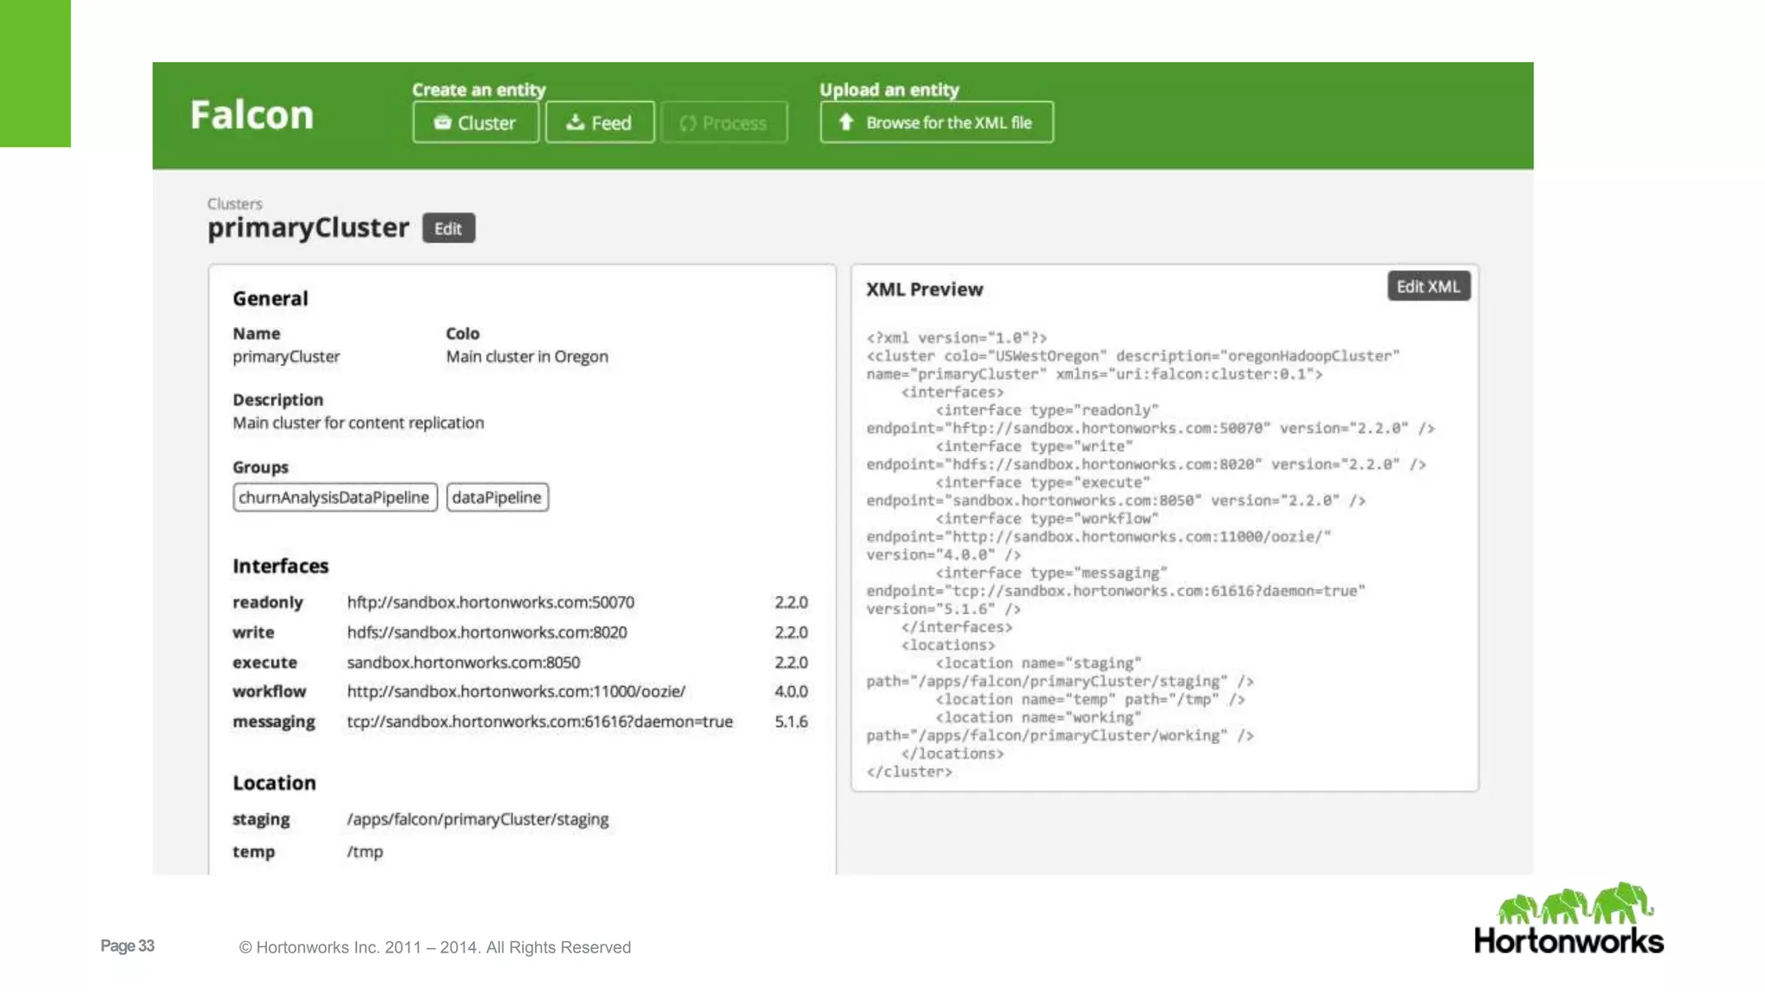Click the XML declaration line in preview

(957, 338)
